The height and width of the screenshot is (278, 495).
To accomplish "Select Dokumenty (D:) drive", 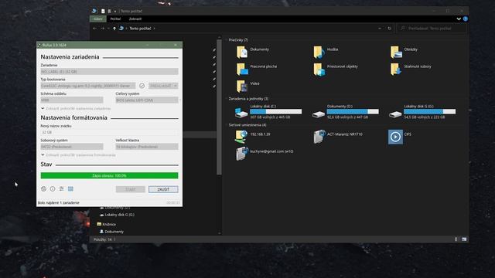I will (x=346, y=111).
